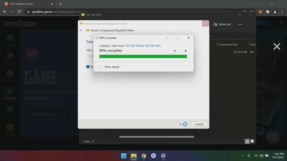Image resolution: width=287 pixels, height=161 pixels.
Task: Select the 247,633 KB compressed size cell
Action: (x=240, y=52)
